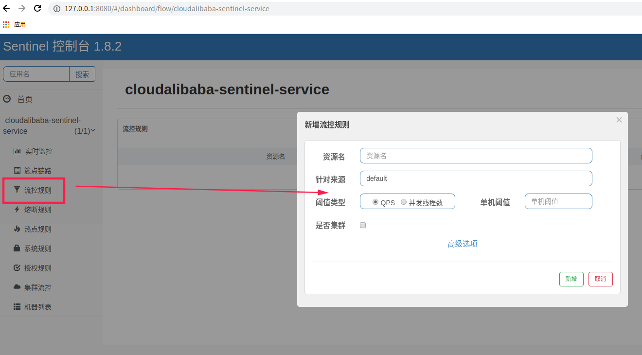Go to 首页 home link
The height and width of the screenshot is (355, 642).
[x=25, y=99]
